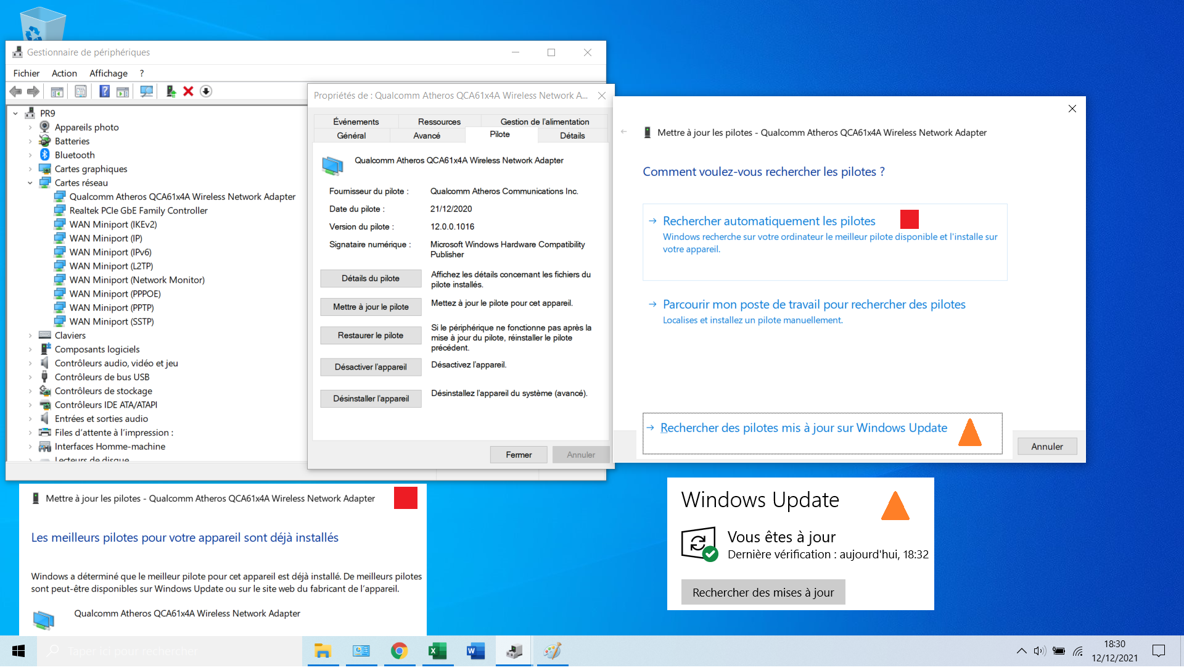
Task: Switch to the Détails tab
Action: tap(572, 136)
